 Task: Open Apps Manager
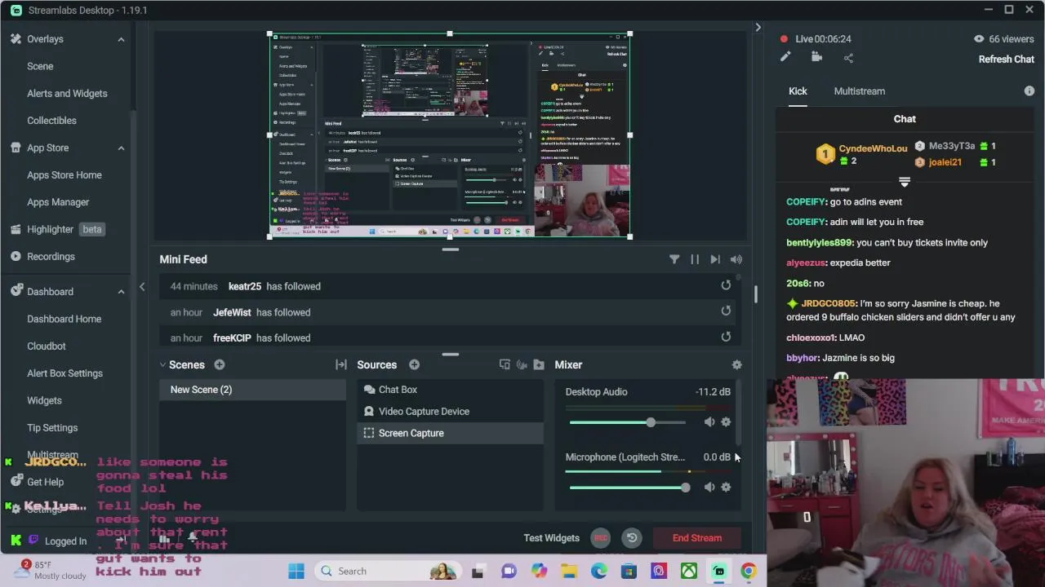(58, 202)
